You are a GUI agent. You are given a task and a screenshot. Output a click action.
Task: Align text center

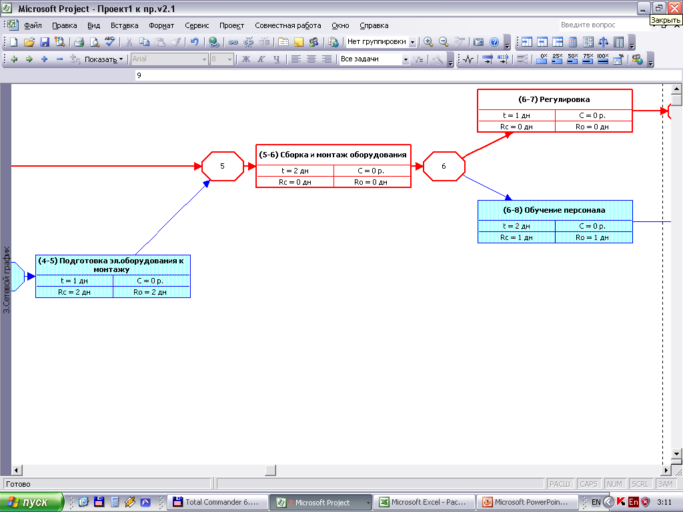click(x=311, y=59)
